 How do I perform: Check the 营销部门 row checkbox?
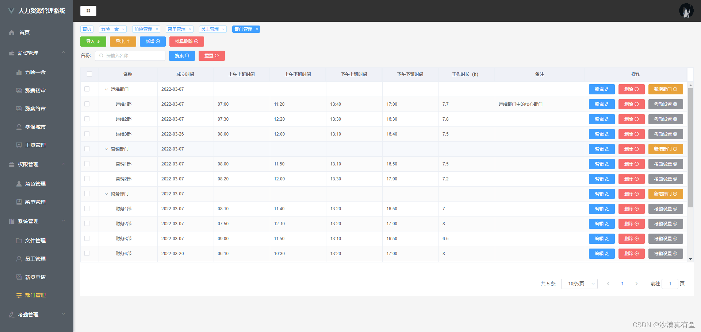pos(87,149)
